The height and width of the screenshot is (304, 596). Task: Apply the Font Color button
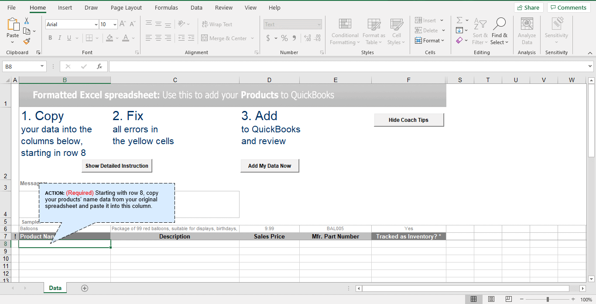[x=126, y=38]
